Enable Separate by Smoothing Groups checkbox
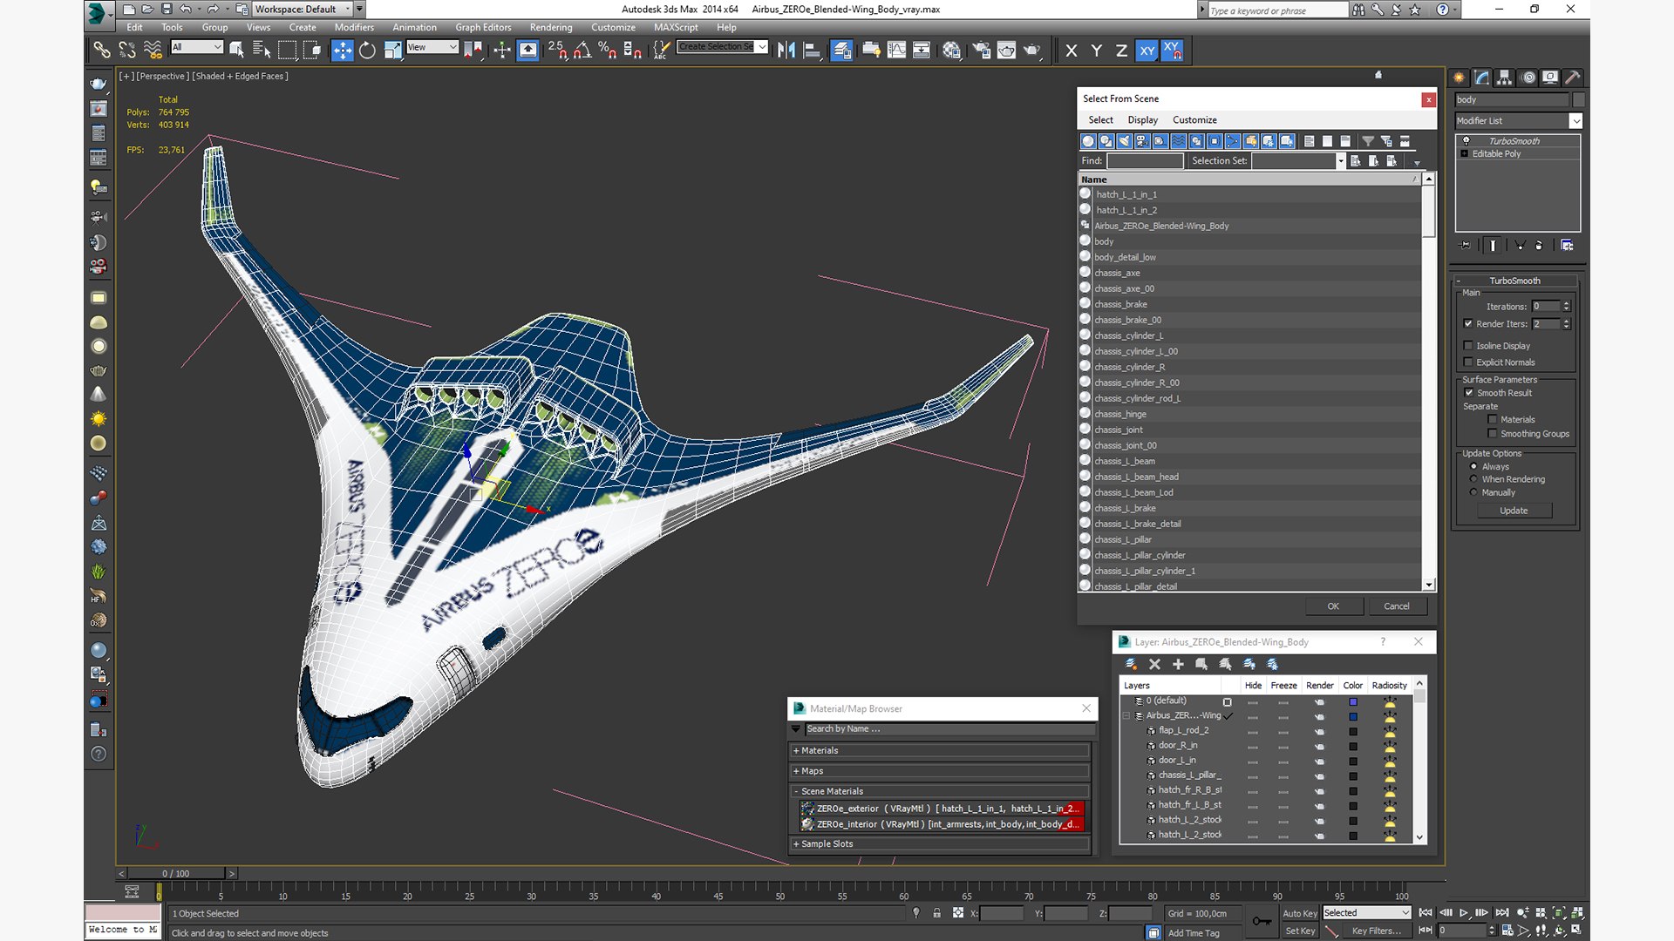The width and height of the screenshot is (1674, 941). tap(1493, 433)
